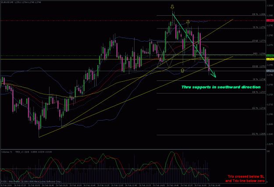Select the yellow down arrow on the red dashed line

tap(188, 22)
